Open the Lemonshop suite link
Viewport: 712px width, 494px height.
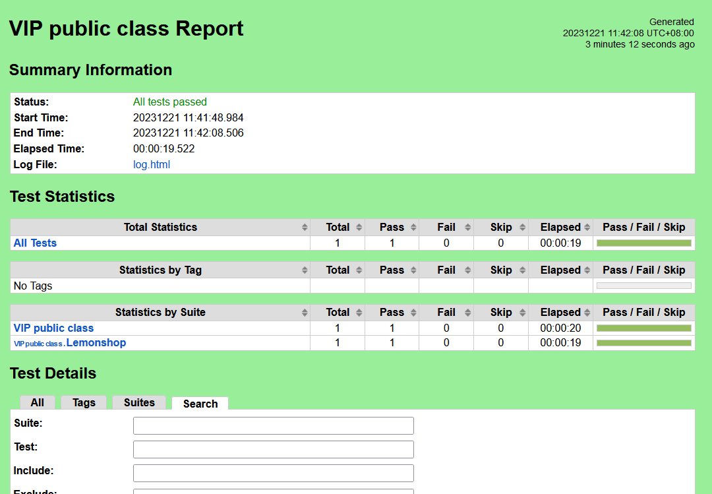tap(96, 343)
